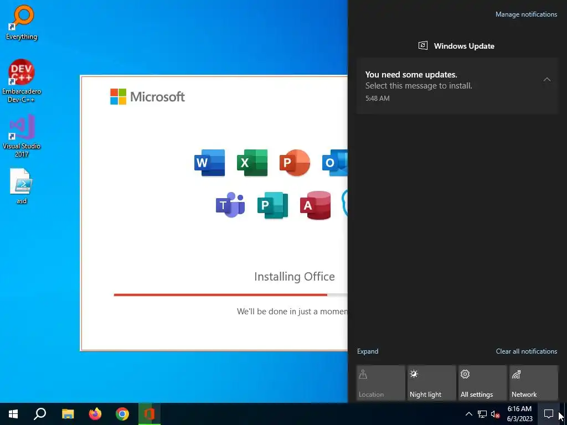Click the Windows Update header icon
Screen dimensions: 567x425
tap(423, 46)
